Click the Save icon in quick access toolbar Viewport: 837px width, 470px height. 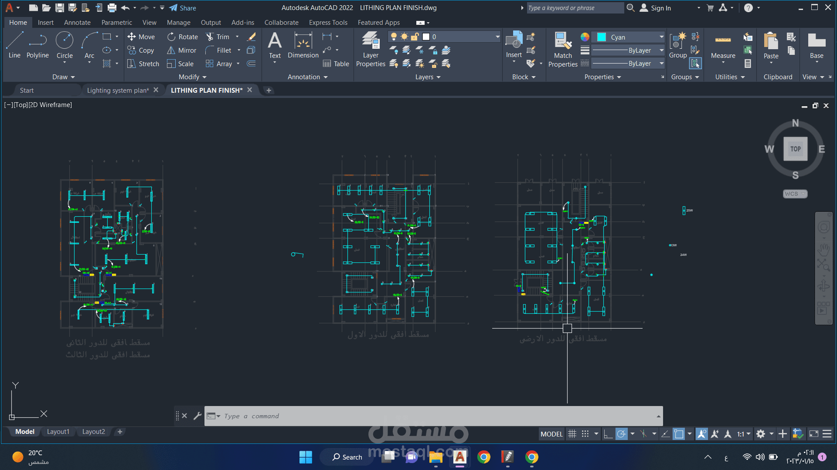(x=60, y=8)
